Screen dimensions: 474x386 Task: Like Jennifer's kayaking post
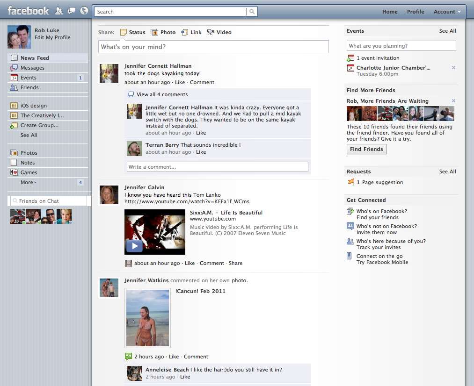coord(181,82)
